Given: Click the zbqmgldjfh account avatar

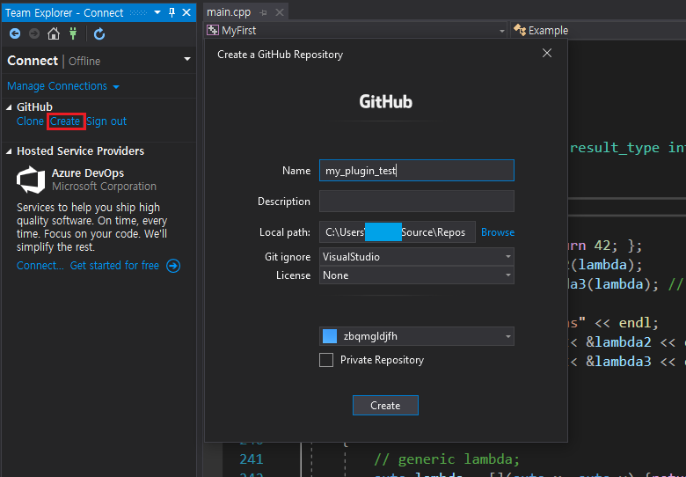Looking at the screenshot, I should (330, 336).
